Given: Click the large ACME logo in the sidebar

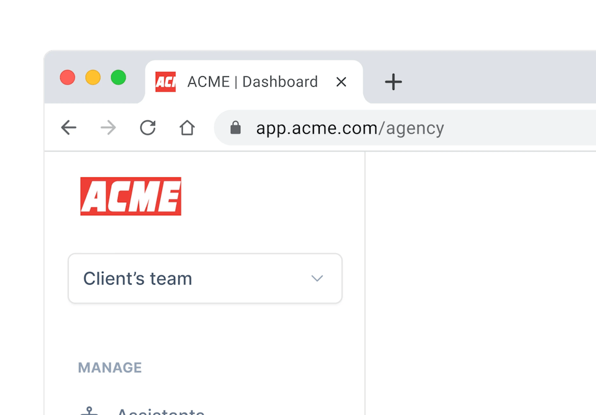Looking at the screenshot, I should [x=131, y=196].
